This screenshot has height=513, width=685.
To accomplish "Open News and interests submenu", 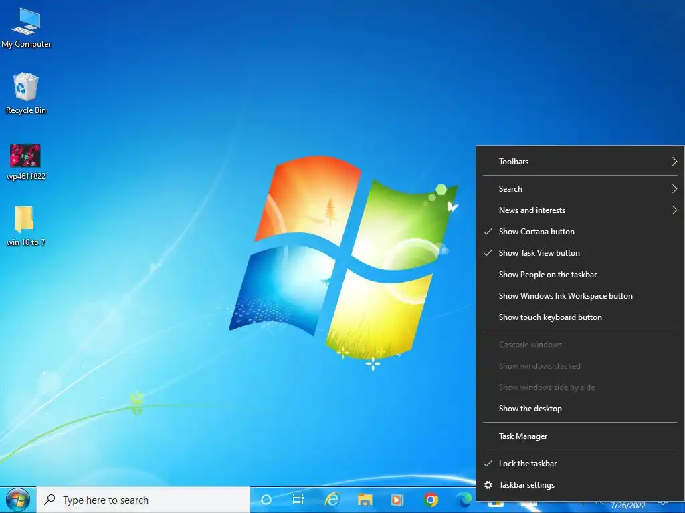I will (580, 210).
